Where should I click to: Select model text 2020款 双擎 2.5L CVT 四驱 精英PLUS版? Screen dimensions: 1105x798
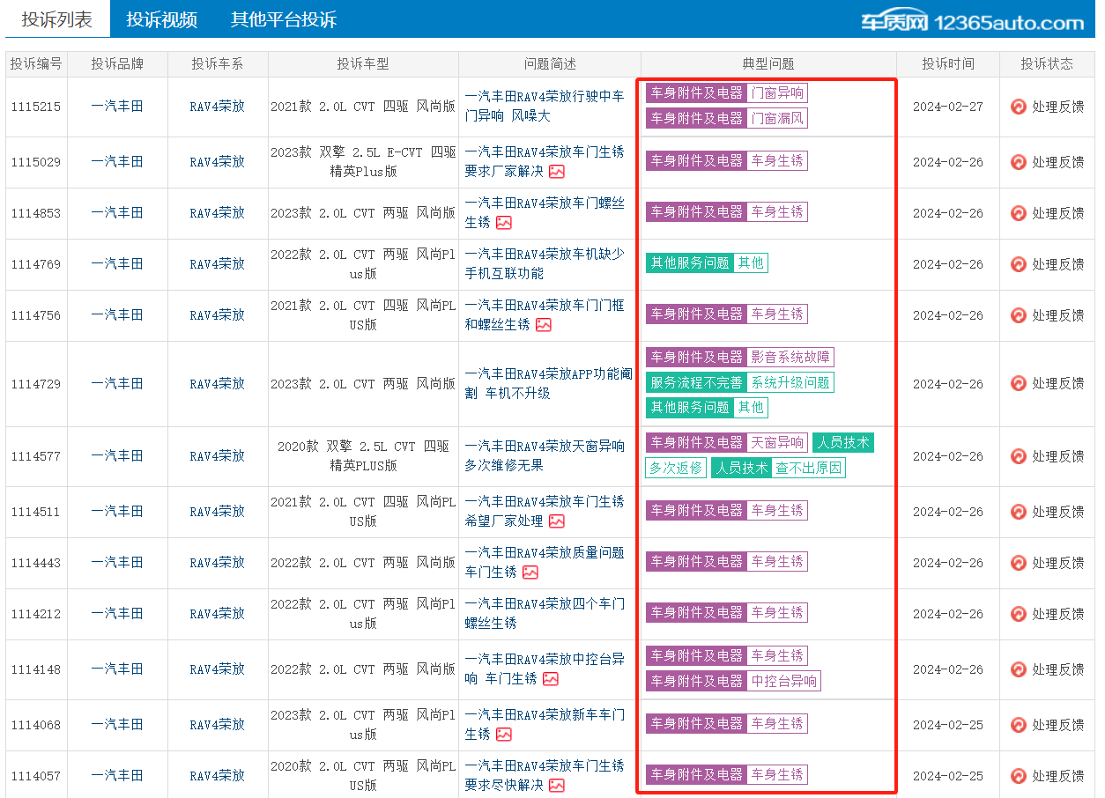tap(363, 456)
